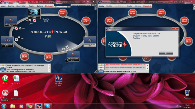This screenshot has height=109, width=195.
Task: Open Options menu in Table 3 window
Action: pos(138,6)
